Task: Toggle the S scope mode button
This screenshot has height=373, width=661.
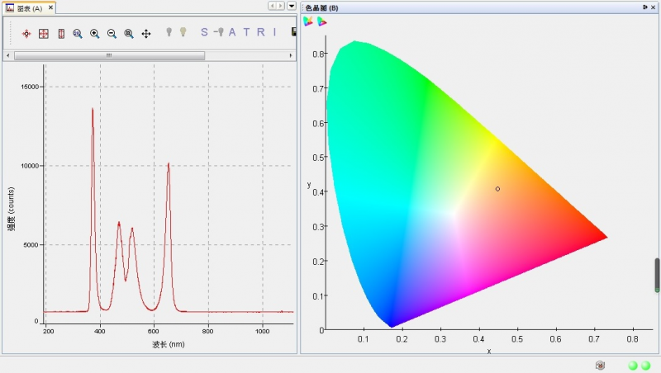Action: (x=205, y=33)
